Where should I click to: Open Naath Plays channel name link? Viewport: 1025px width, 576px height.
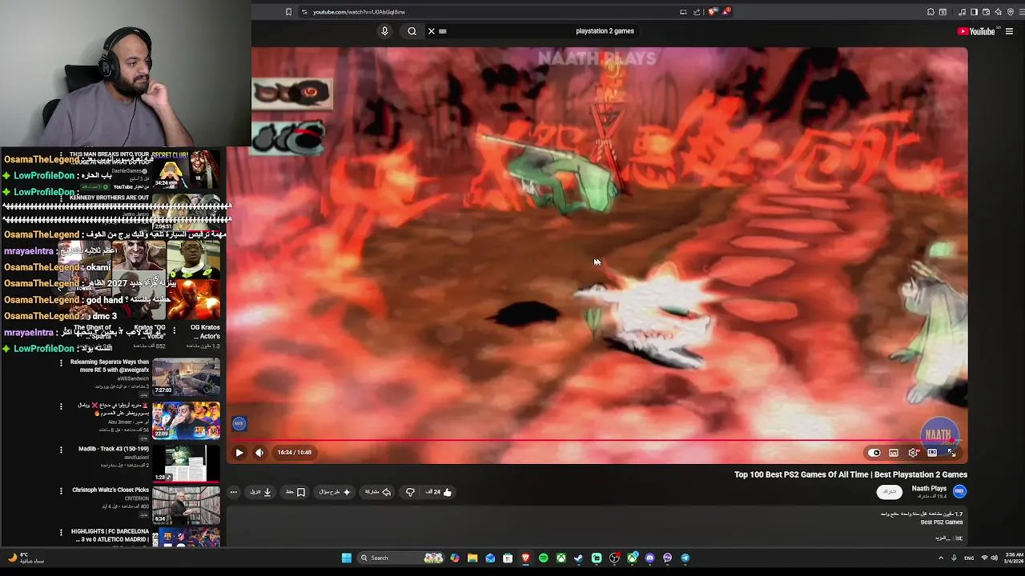(x=929, y=488)
